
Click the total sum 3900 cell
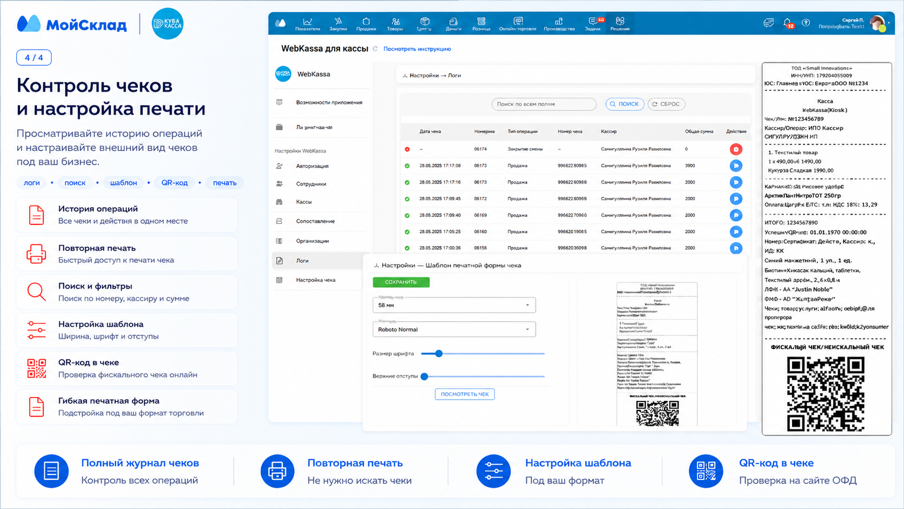pyautogui.click(x=690, y=166)
